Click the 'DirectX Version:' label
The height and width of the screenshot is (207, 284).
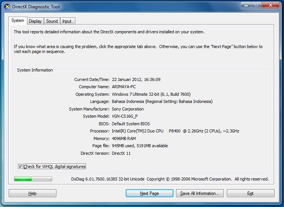(x=95, y=153)
